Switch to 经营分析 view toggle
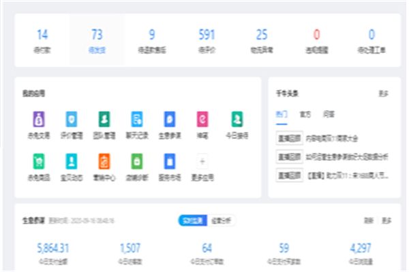Image resolution: width=409 pixels, height=272 pixels. point(222,220)
